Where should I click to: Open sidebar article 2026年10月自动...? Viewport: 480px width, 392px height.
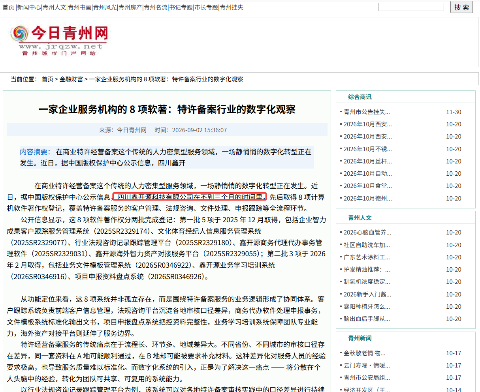368,173
